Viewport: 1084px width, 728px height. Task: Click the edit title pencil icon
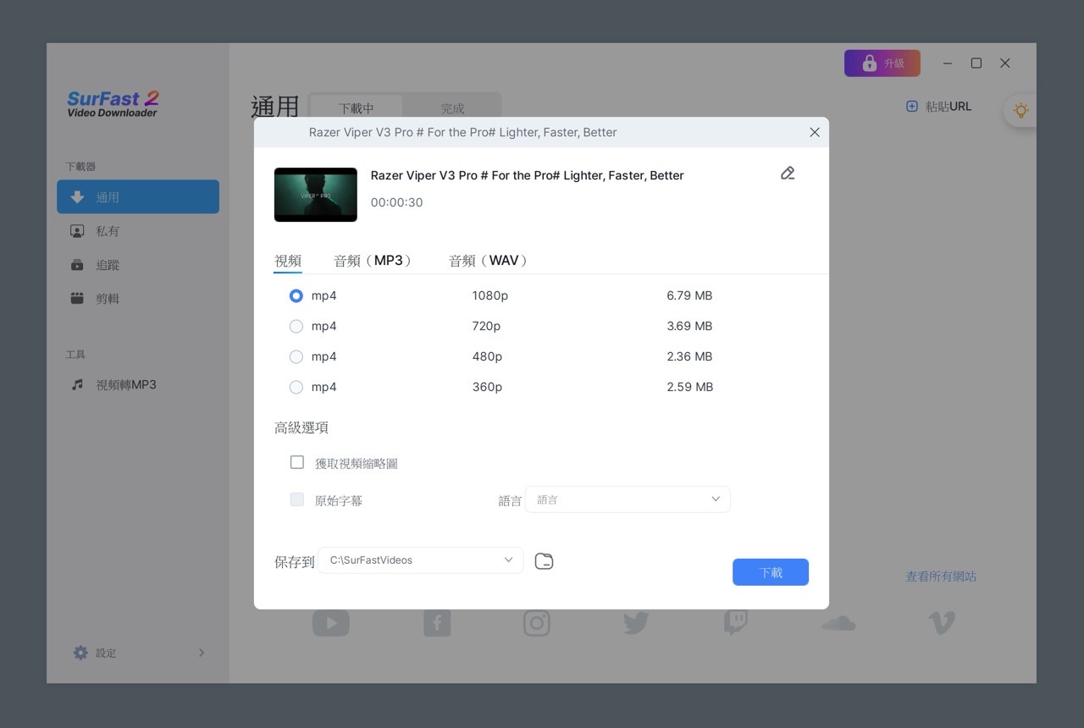click(x=788, y=174)
